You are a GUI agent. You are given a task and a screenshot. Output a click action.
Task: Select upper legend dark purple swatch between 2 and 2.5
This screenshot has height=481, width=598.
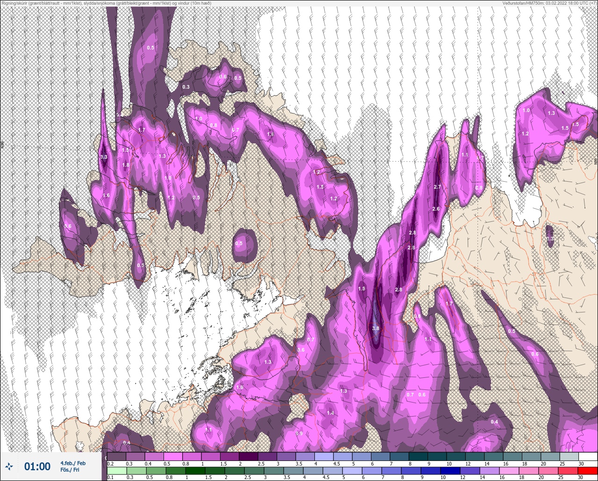click(249, 456)
